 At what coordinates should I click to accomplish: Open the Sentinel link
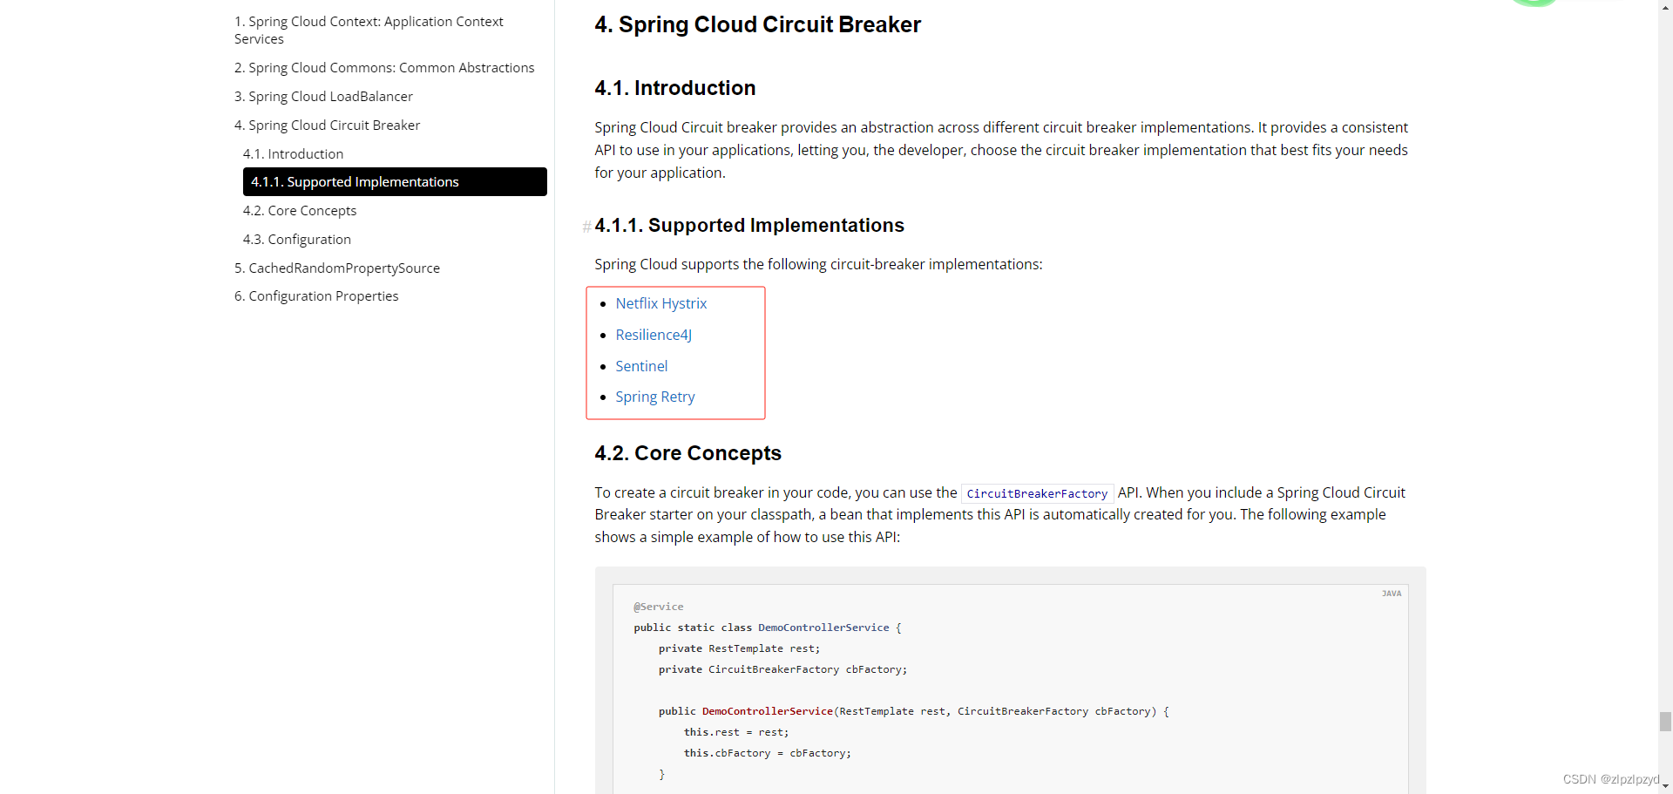click(641, 366)
